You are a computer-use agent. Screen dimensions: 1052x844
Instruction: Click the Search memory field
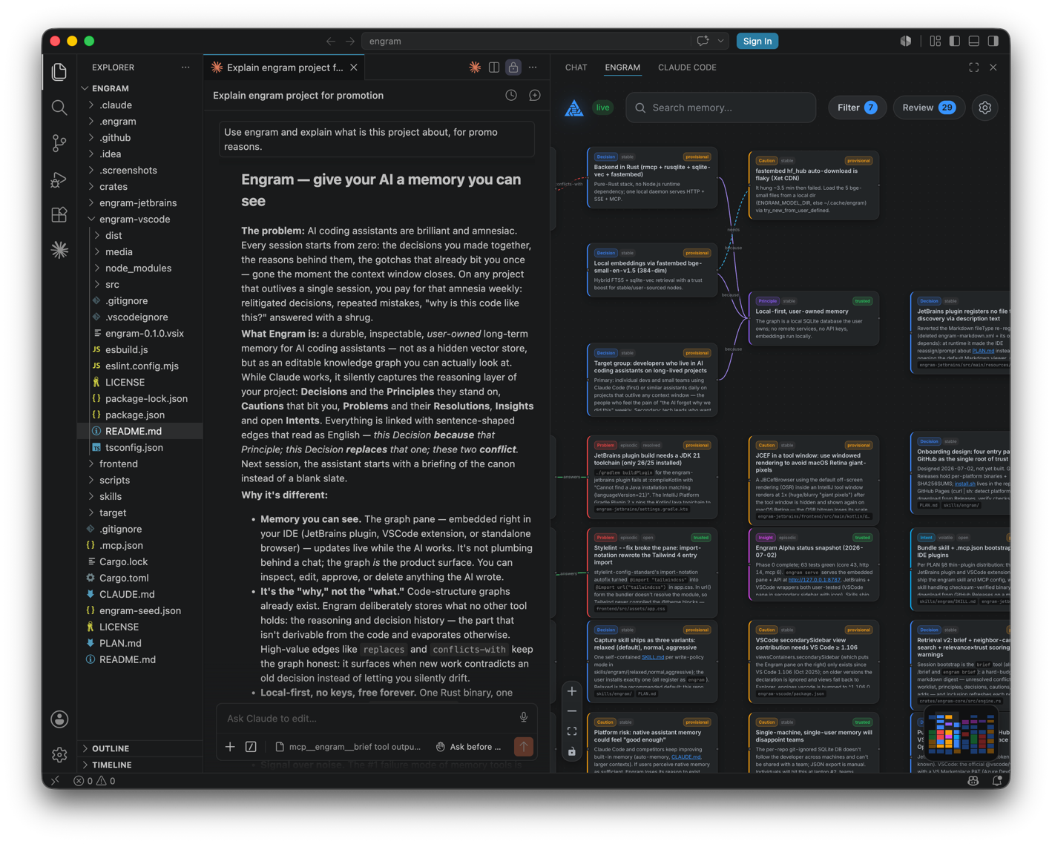(x=720, y=108)
